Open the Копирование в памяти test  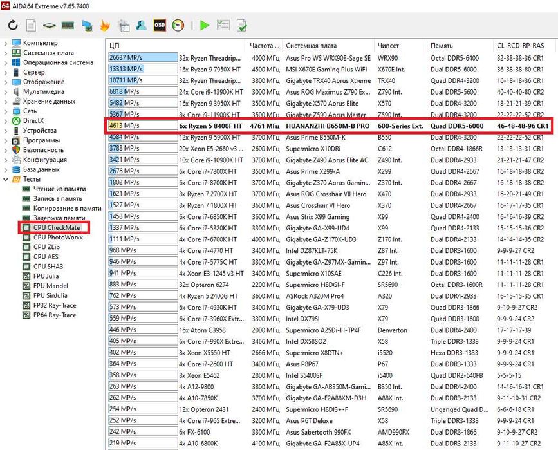point(68,209)
